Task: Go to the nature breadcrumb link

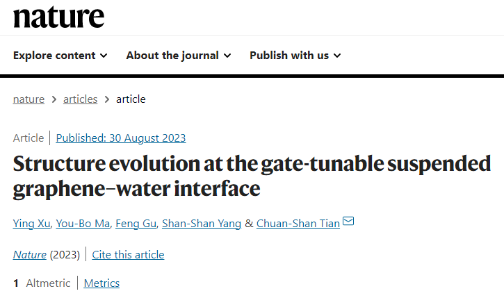Action: point(29,99)
